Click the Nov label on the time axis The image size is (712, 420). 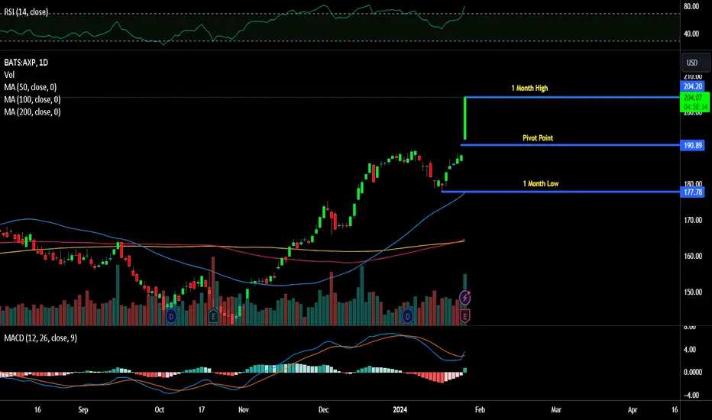point(244,409)
